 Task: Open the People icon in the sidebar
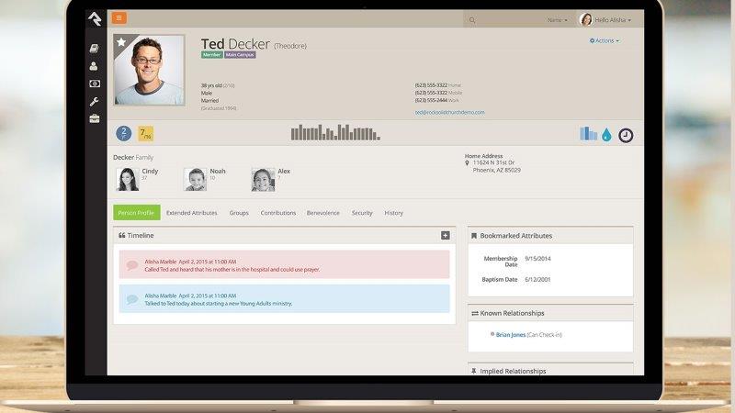pyautogui.click(x=95, y=66)
